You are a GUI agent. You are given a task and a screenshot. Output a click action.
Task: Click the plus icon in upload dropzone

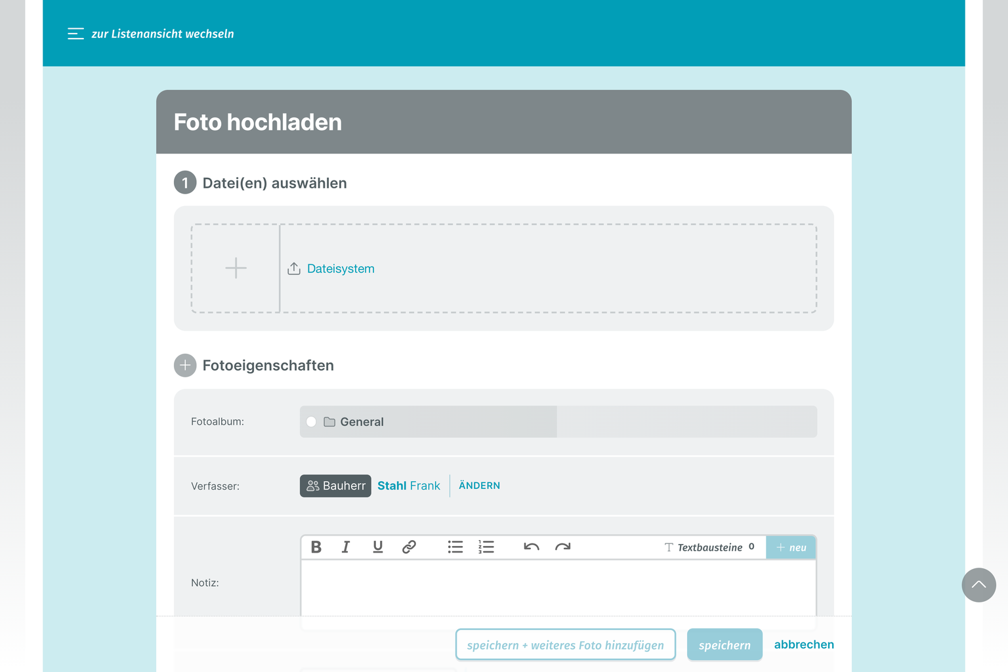(236, 268)
